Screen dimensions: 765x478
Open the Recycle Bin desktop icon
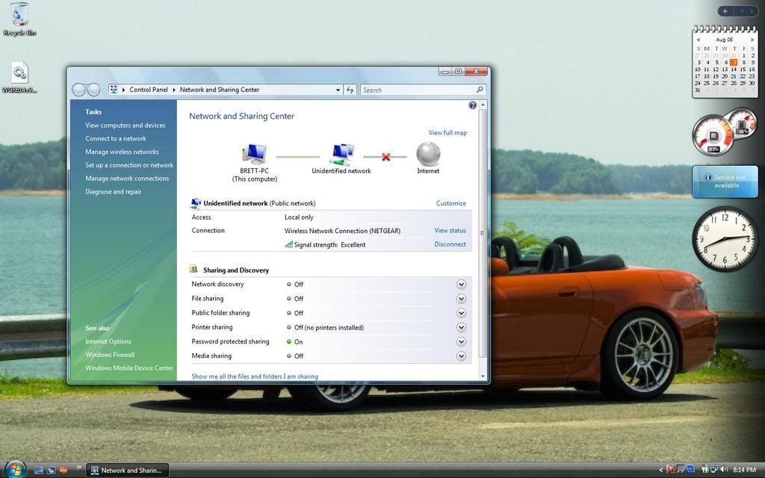coord(19,16)
